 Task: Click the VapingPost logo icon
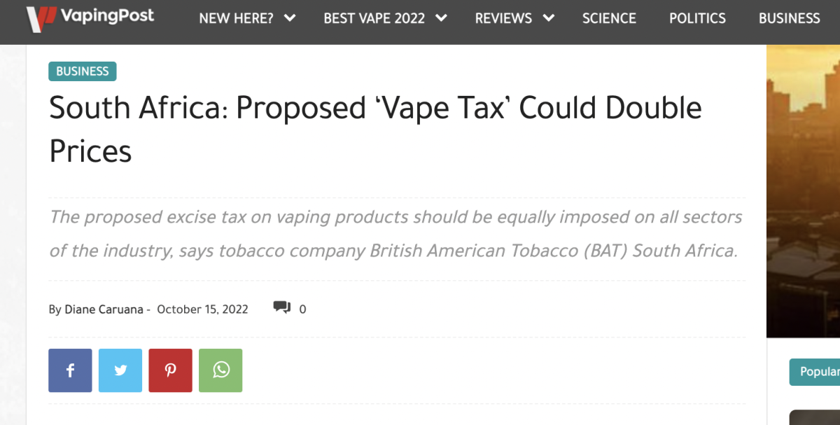point(40,19)
